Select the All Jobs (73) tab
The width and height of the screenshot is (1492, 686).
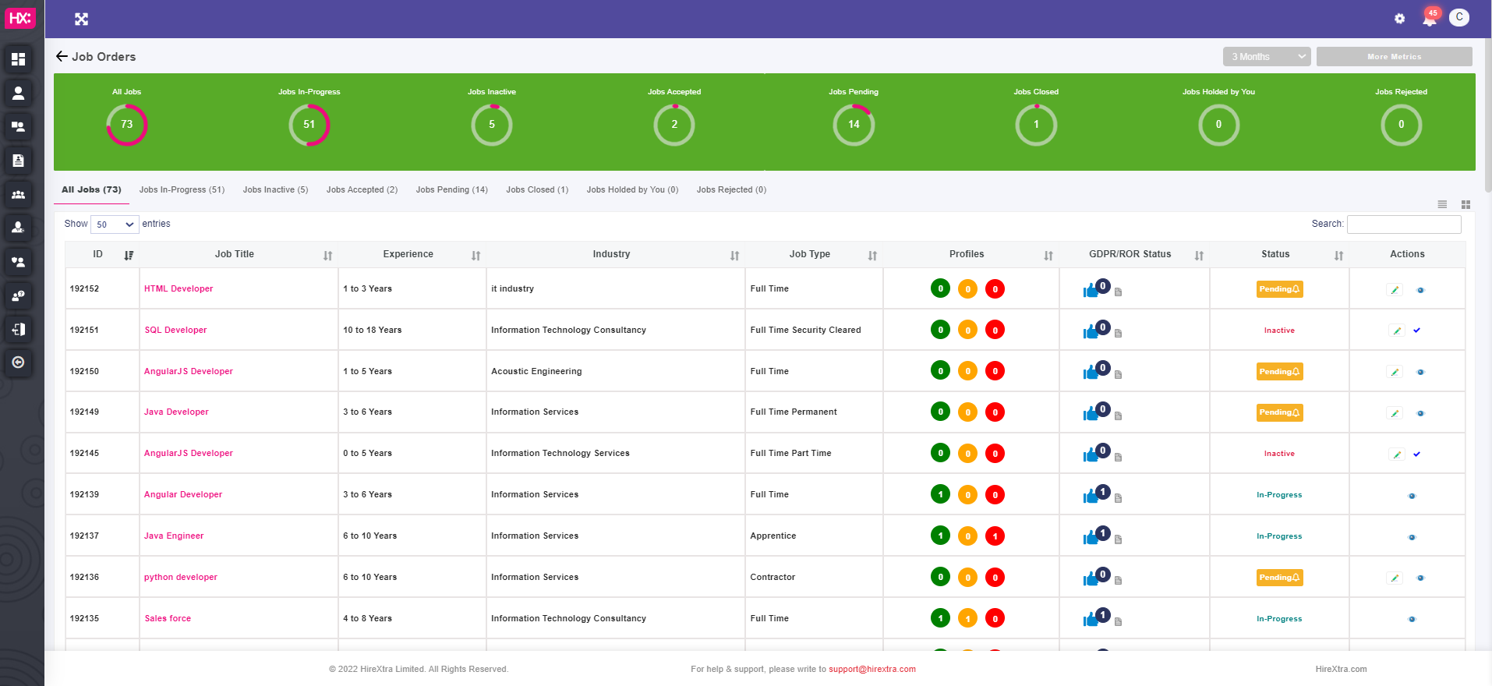click(x=91, y=189)
